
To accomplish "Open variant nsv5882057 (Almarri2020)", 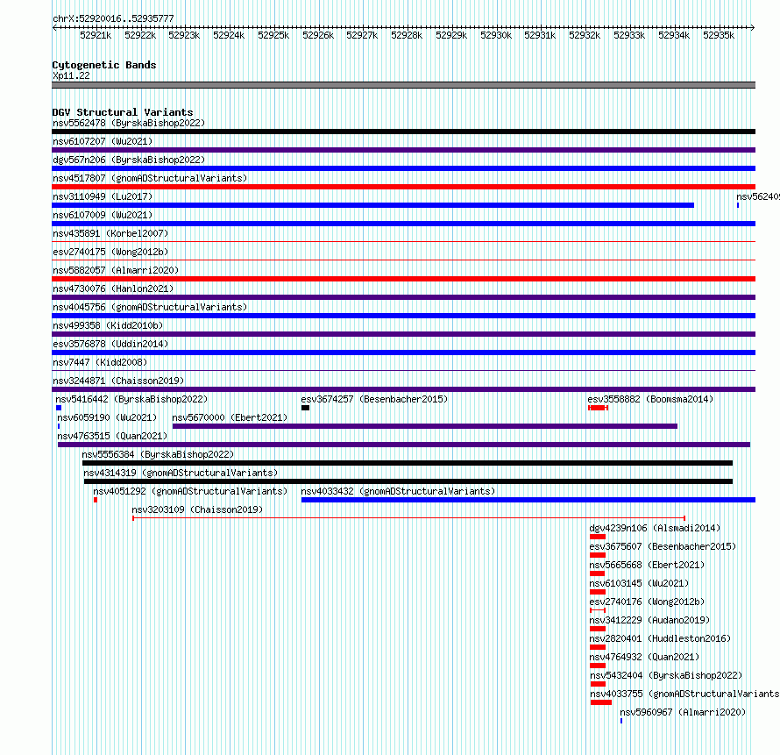I will pos(116,270).
